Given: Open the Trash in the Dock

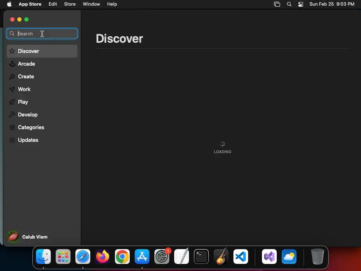Looking at the screenshot, I should click(318, 257).
